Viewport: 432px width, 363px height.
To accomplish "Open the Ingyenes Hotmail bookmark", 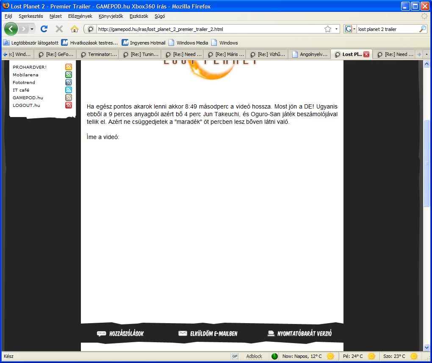I will pos(144,43).
